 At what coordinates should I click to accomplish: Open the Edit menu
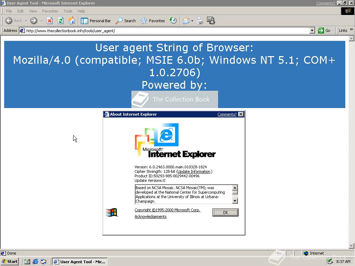[x=20, y=11]
